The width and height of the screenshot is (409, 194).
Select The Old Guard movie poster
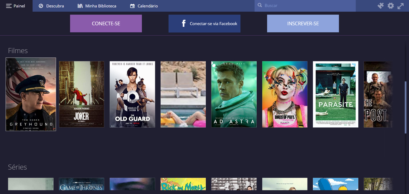click(x=132, y=94)
